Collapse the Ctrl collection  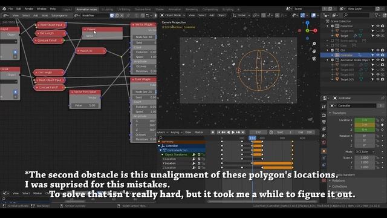pyautogui.click(x=328, y=50)
